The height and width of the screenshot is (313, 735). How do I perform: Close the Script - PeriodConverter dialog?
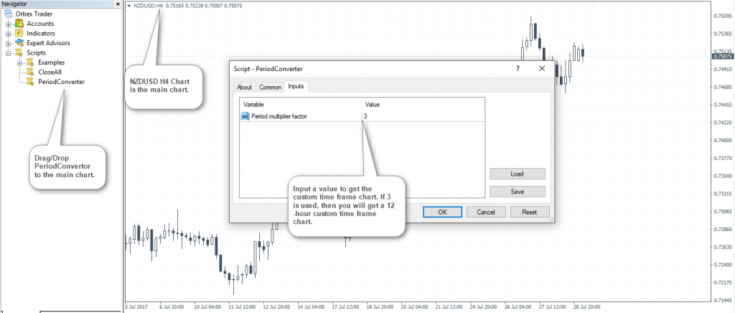542,68
